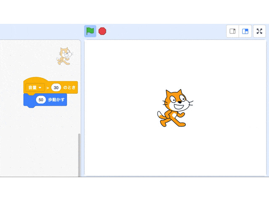269x201 pixels.
Task: Open the 音量 dropdown in hat block
Action: tap(35, 88)
